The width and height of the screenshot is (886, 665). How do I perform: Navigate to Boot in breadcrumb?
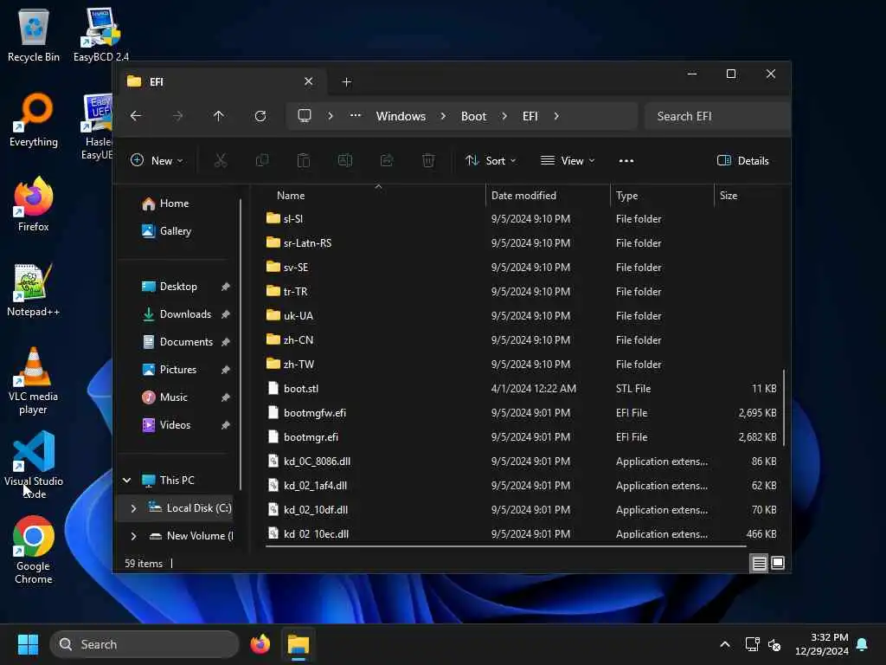tap(473, 116)
